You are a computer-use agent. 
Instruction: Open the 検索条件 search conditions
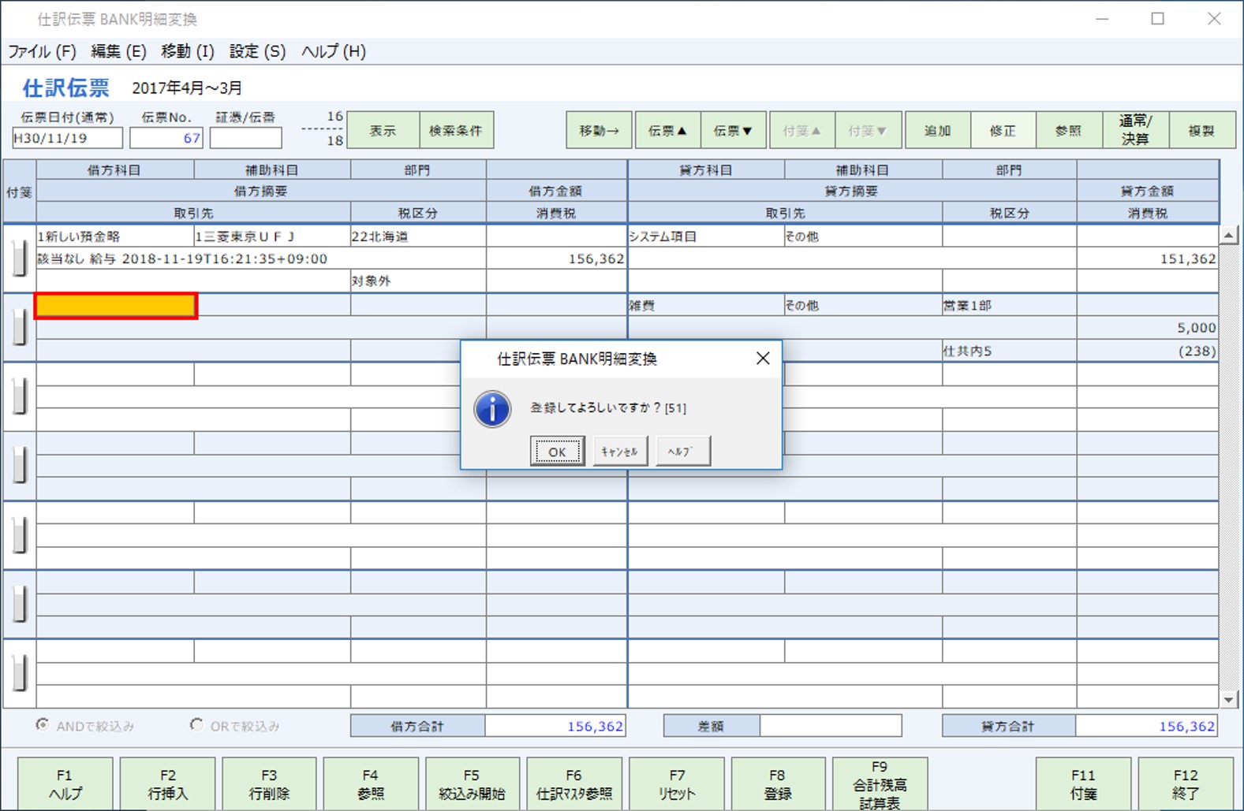click(x=456, y=130)
